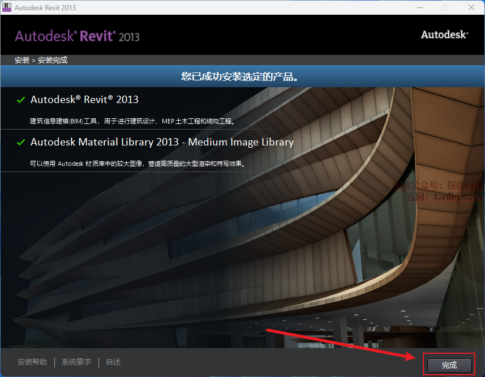This screenshot has height=377, width=485.
Task: Click the Autodesk Revit 2013 title bar text
Action: 45,8
